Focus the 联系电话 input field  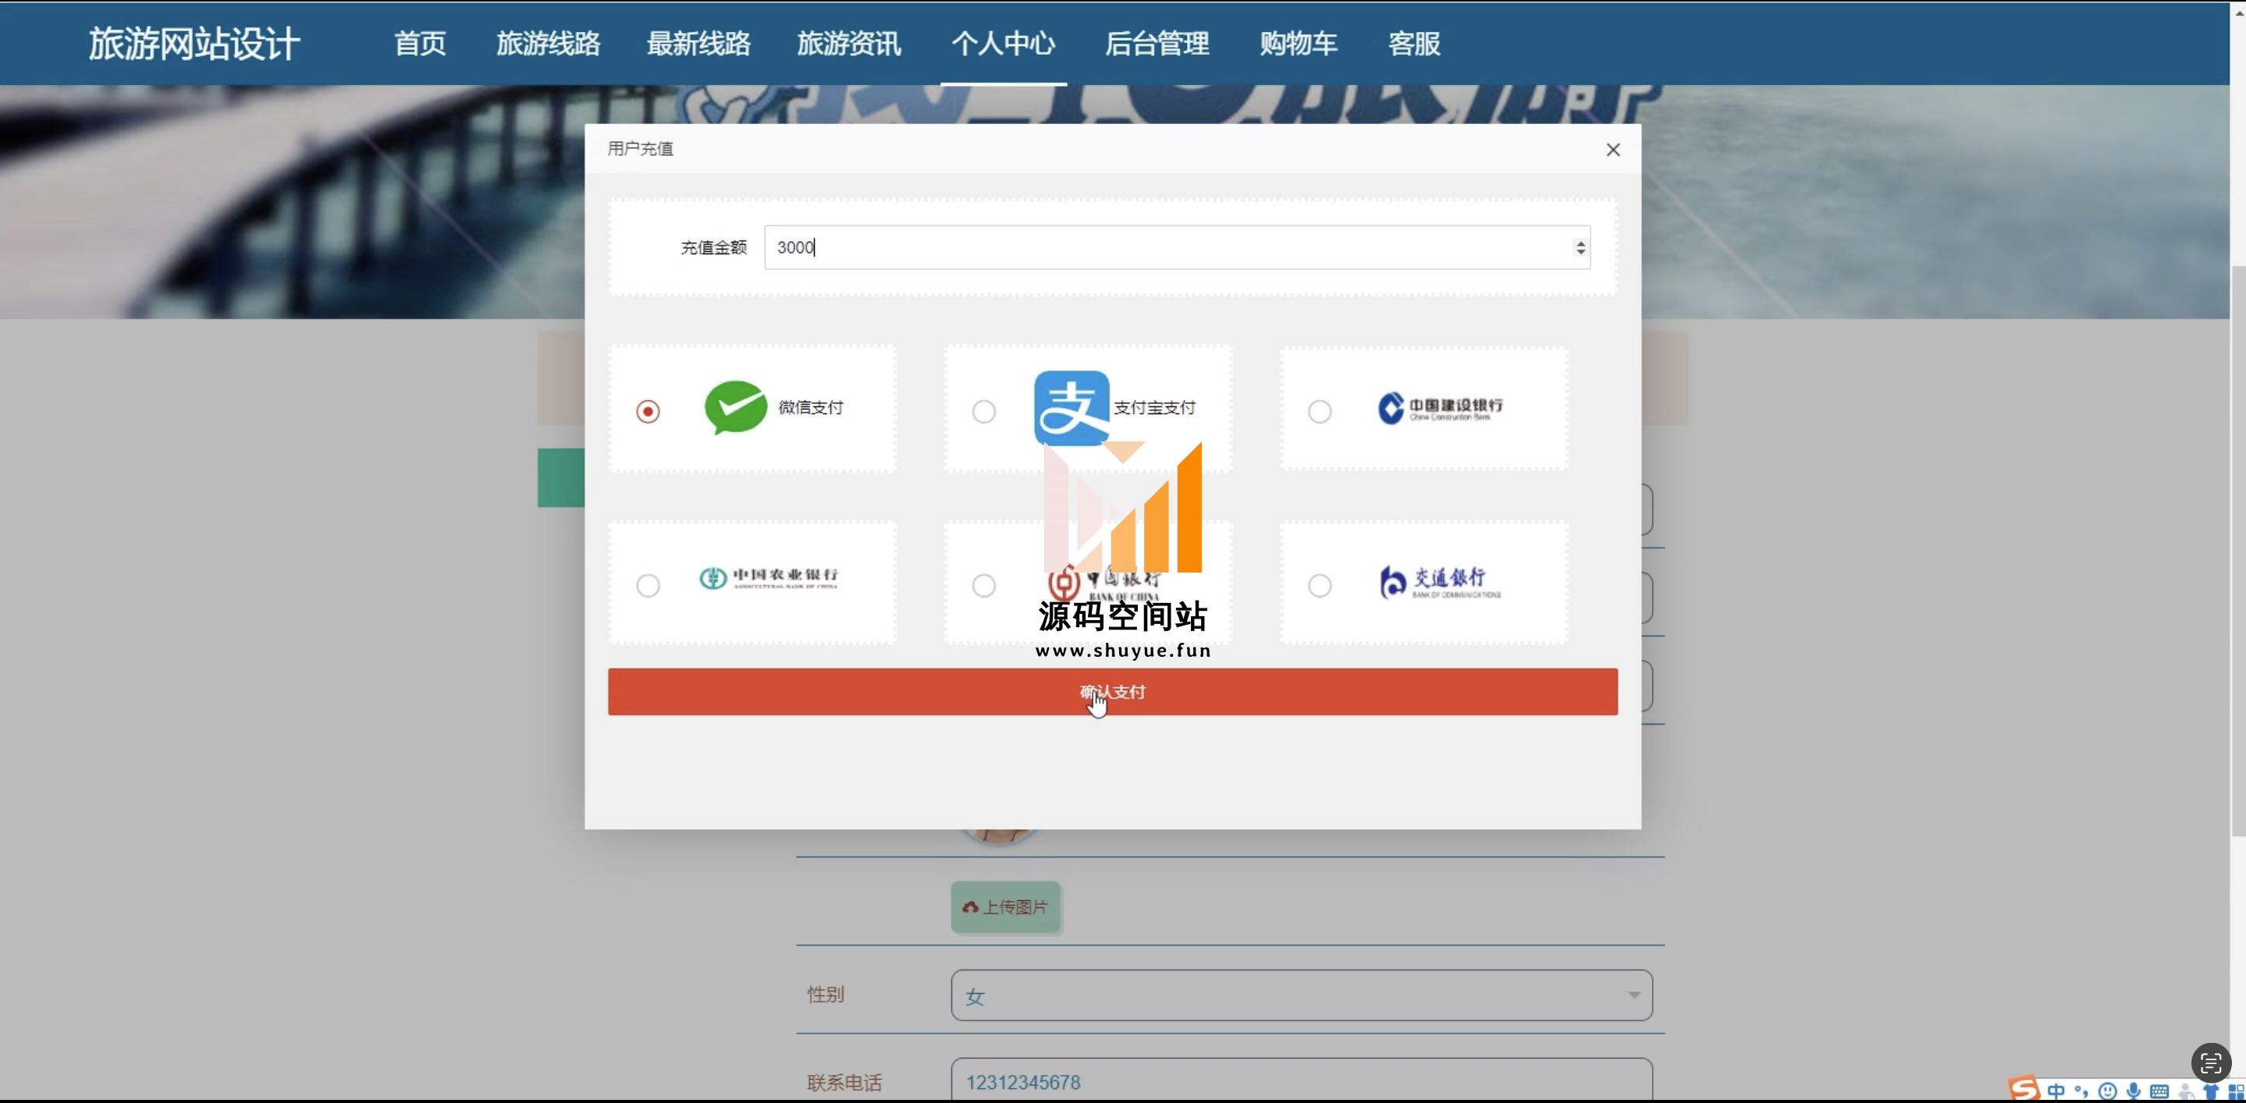click(x=1302, y=1080)
